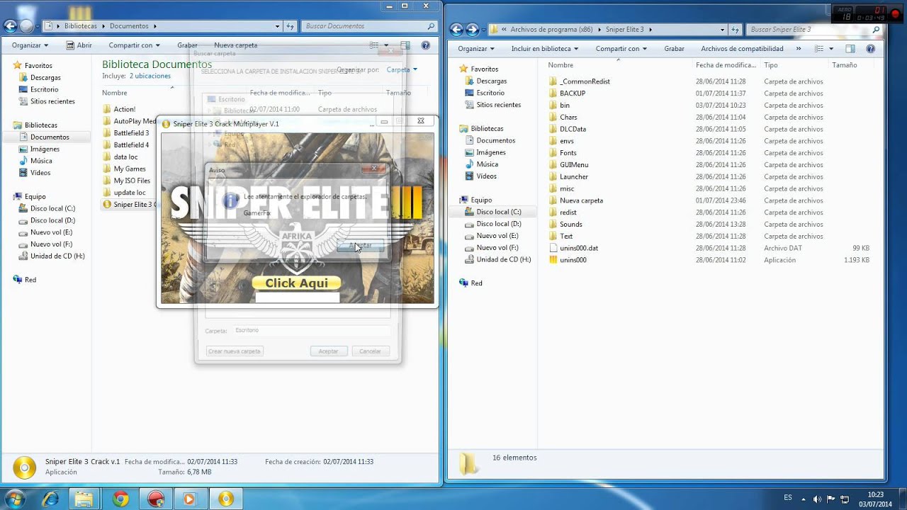Select the Action! folder in Documentos
Image resolution: width=907 pixels, height=510 pixels.
click(x=124, y=109)
